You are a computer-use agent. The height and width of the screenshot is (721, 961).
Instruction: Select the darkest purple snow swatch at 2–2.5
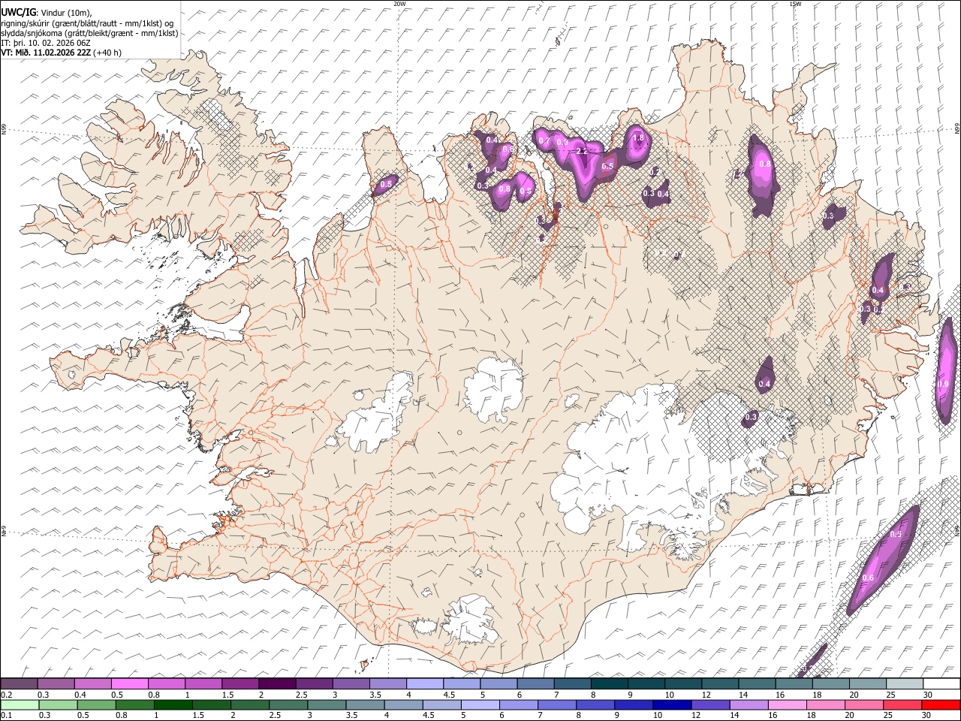(277, 683)
